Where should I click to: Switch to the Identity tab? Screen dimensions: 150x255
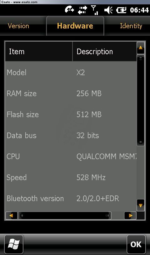coord(131,26)
